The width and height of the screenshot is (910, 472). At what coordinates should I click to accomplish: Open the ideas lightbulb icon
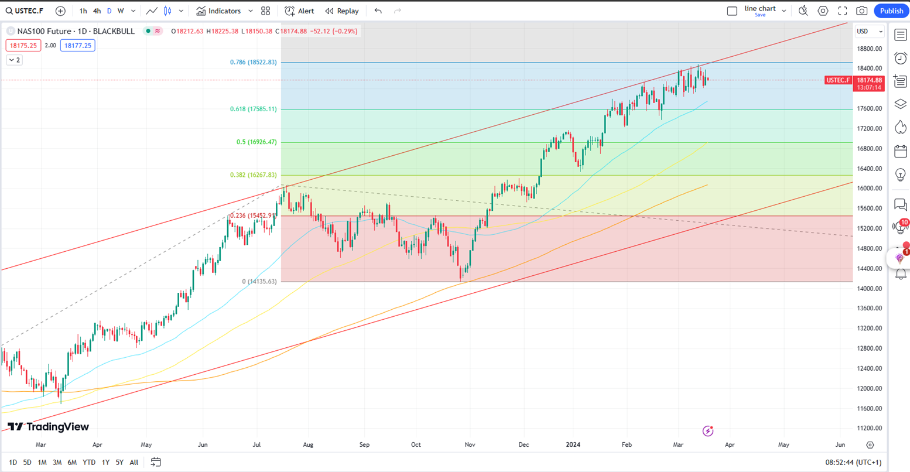click(x=901, y=175)
